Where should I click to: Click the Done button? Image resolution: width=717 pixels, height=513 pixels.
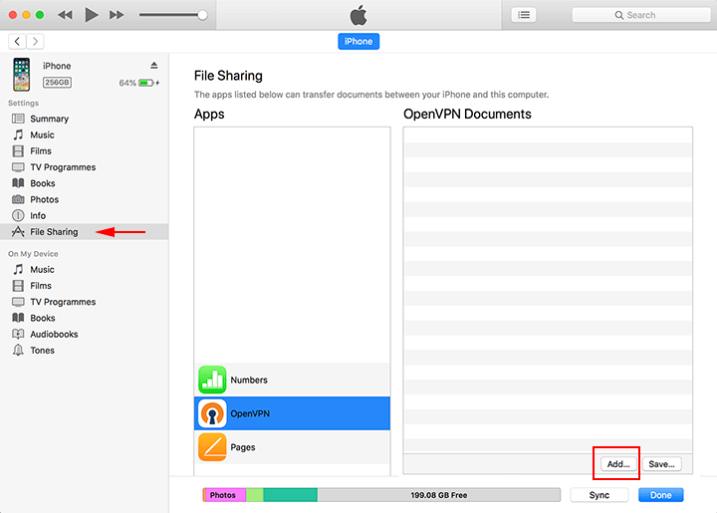click(x=661, y=495)
